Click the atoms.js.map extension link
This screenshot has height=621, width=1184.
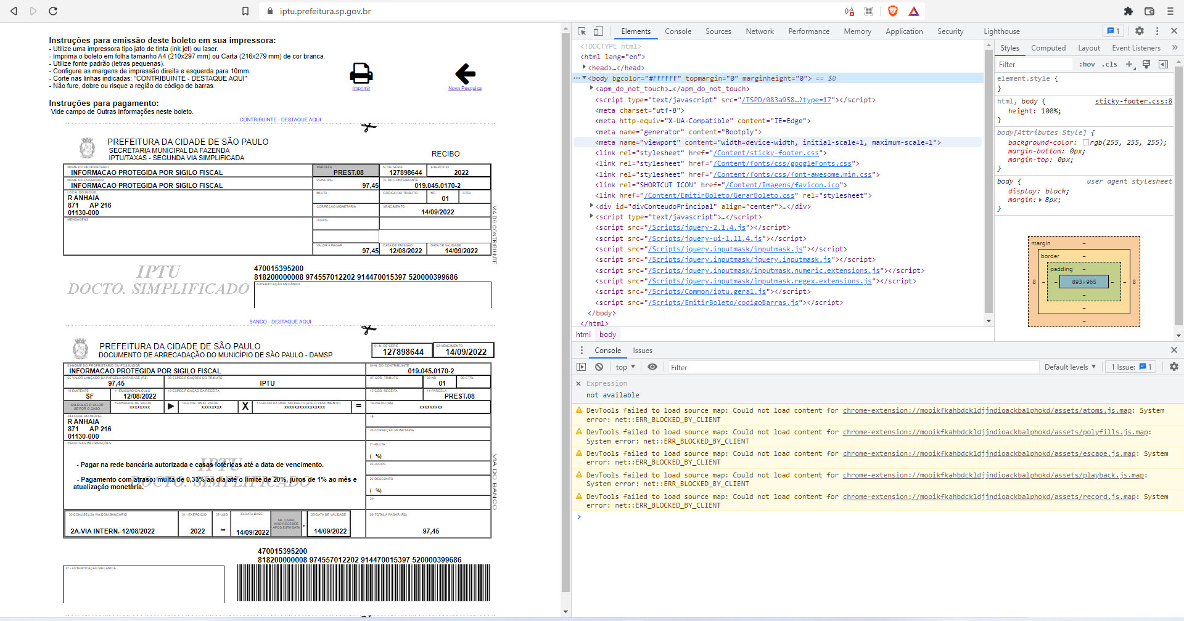click(987, 410)
